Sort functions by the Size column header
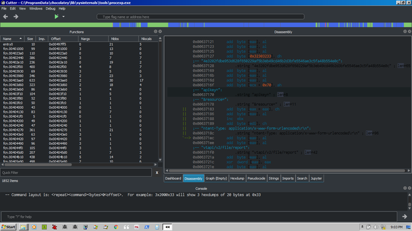 click(x=30, y=38)
